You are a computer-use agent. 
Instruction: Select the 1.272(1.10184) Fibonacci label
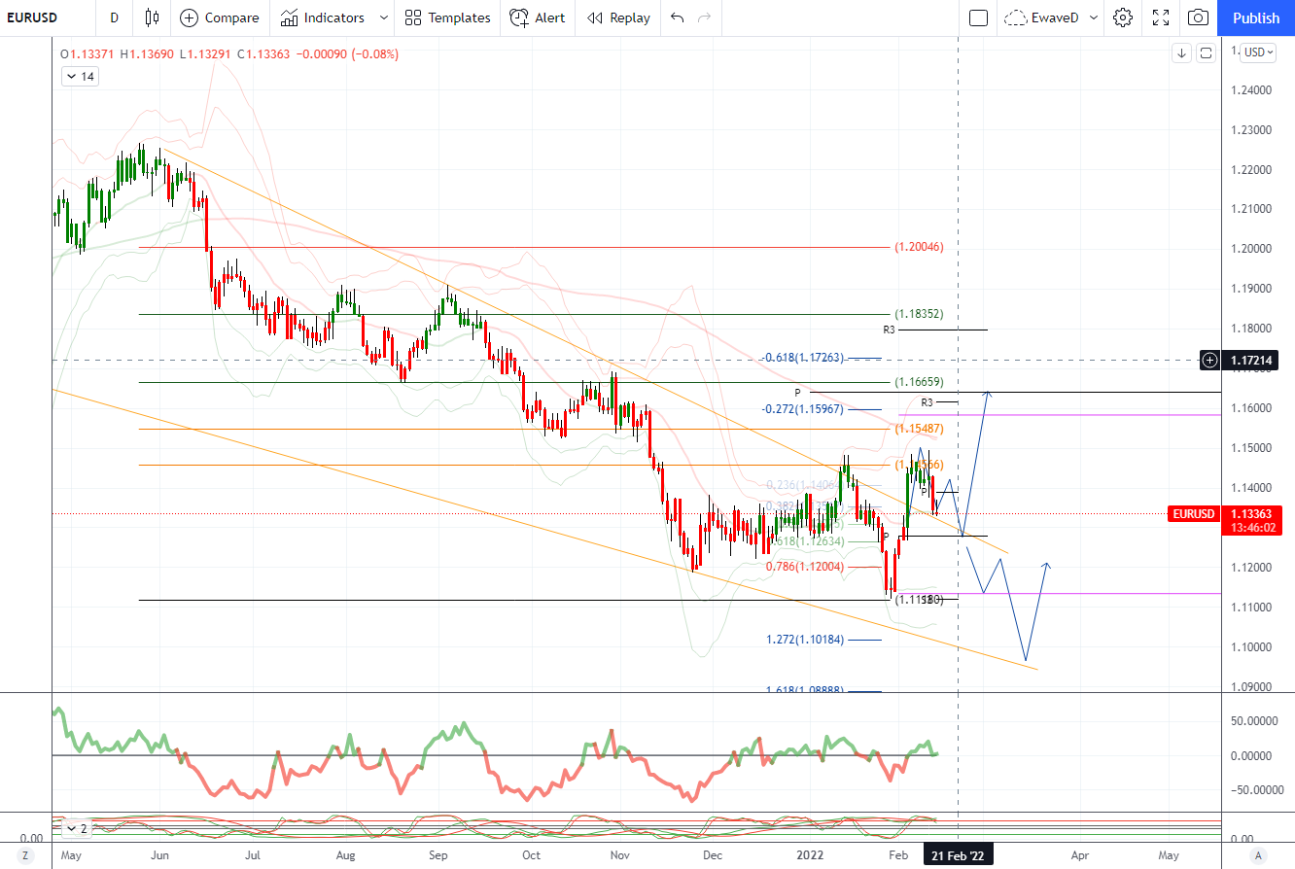[805, 640]
